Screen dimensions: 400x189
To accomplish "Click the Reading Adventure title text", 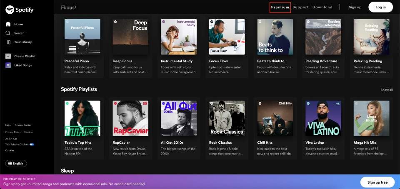I will (x=321, y=61).
